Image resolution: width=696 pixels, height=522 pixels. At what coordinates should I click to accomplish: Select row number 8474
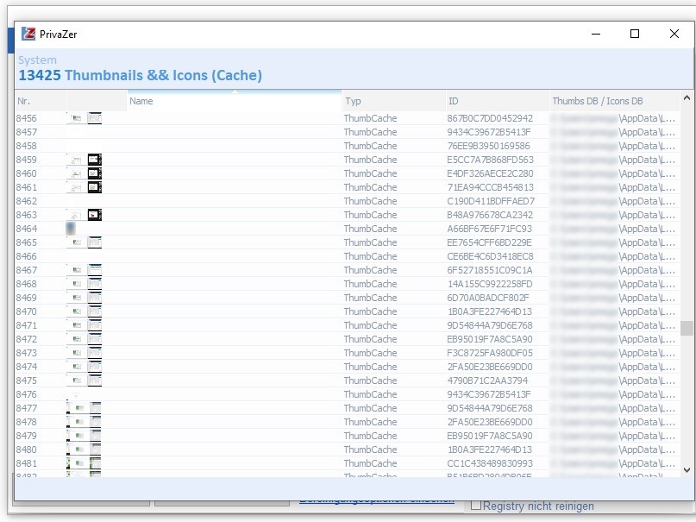click(x=27, y=367)
